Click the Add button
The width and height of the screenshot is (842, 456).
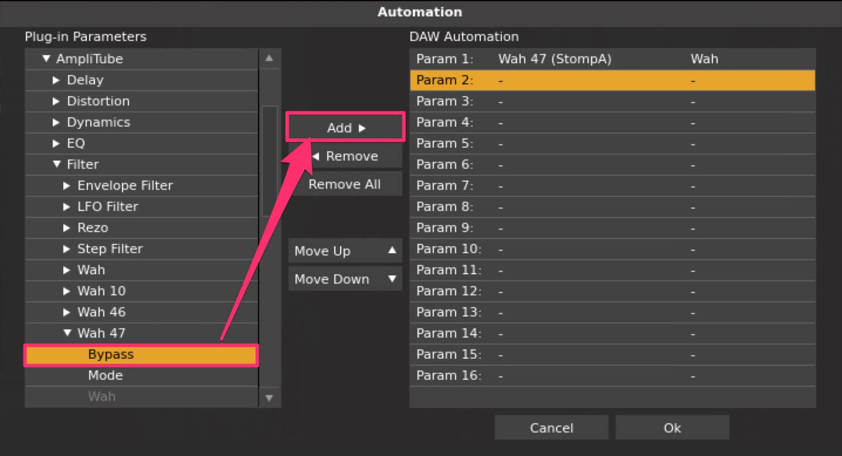pyautogui.click(x=345, y=128)
